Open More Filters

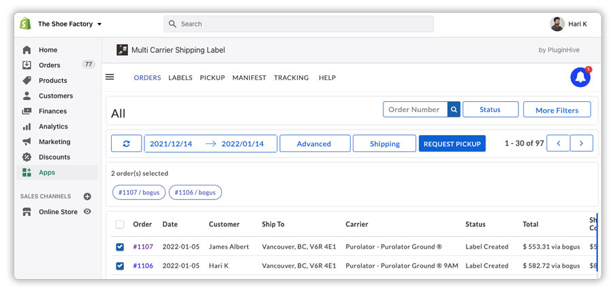(x=556, y=110)
